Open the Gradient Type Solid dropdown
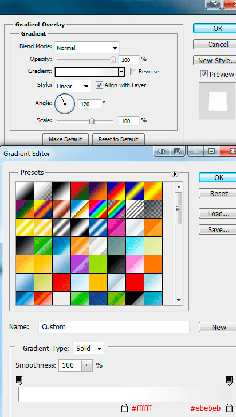This screenshot has width=236, height=417. [x=88, y=348]
